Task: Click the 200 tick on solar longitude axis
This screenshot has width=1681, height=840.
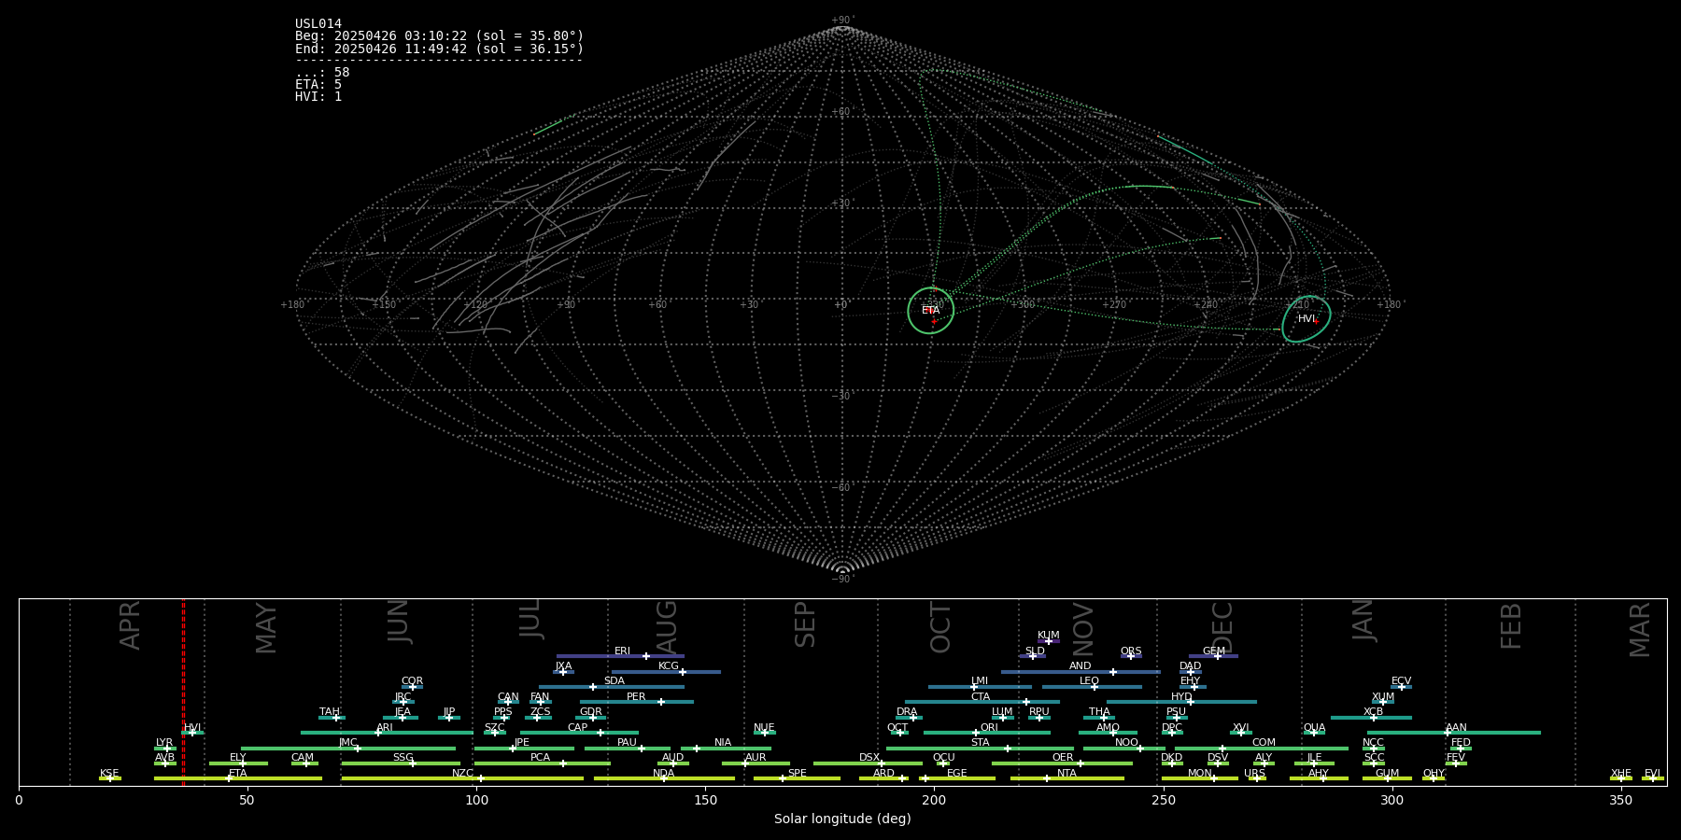Action: click(x=934, y=800)
